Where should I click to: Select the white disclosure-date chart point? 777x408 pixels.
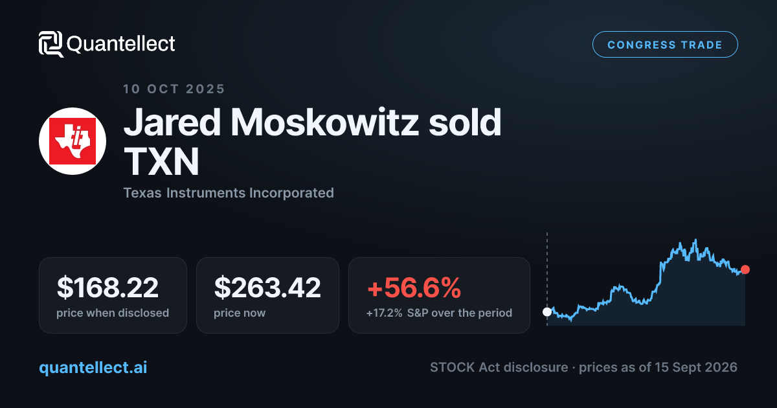coord(547,312)
